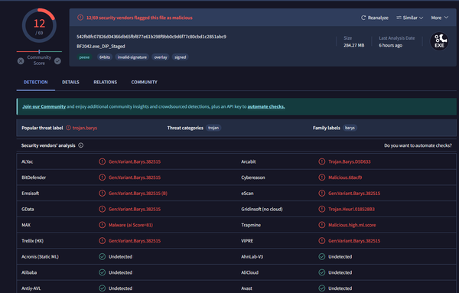Click the malicious alert icon in banner

pos(80,18)
